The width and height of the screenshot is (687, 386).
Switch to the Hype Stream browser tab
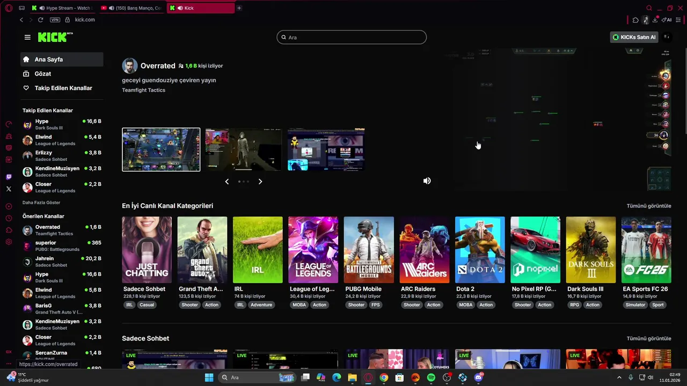coord(63,8)
